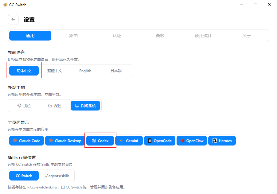Switch interface language to English
This screenshot has width=277, height=194.
click(85, 71)
